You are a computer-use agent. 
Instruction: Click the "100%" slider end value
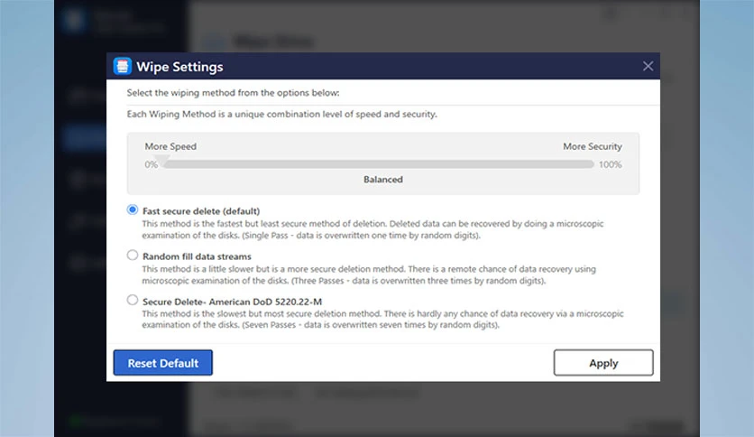point(610,164)
